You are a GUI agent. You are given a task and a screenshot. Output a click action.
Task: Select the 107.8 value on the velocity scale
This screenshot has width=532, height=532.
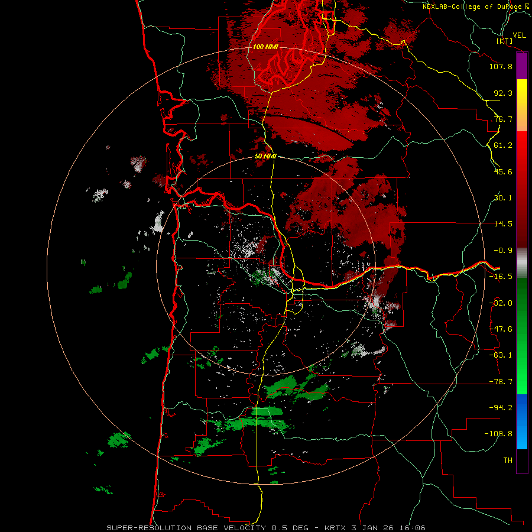tap(501, 66)
